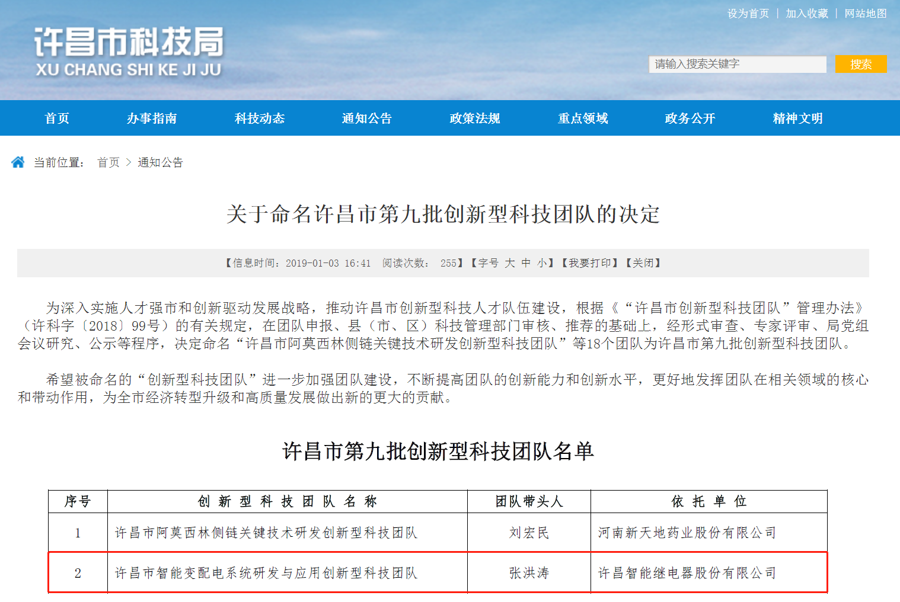
Task: Open the 首页 navigation menu item
Action: [x=57, y=119]
